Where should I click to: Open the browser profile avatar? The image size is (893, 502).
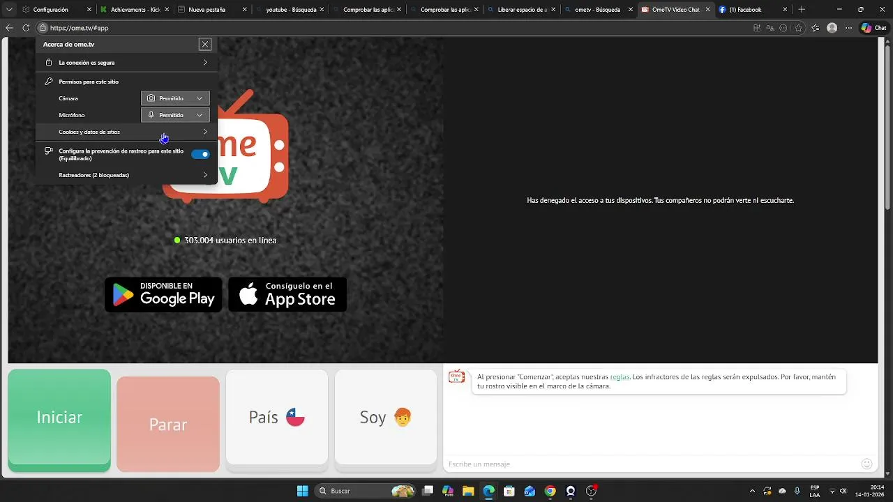pos(832,28)
